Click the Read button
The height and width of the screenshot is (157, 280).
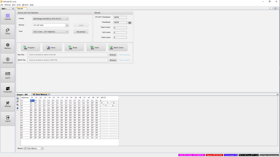pos(74,47)
